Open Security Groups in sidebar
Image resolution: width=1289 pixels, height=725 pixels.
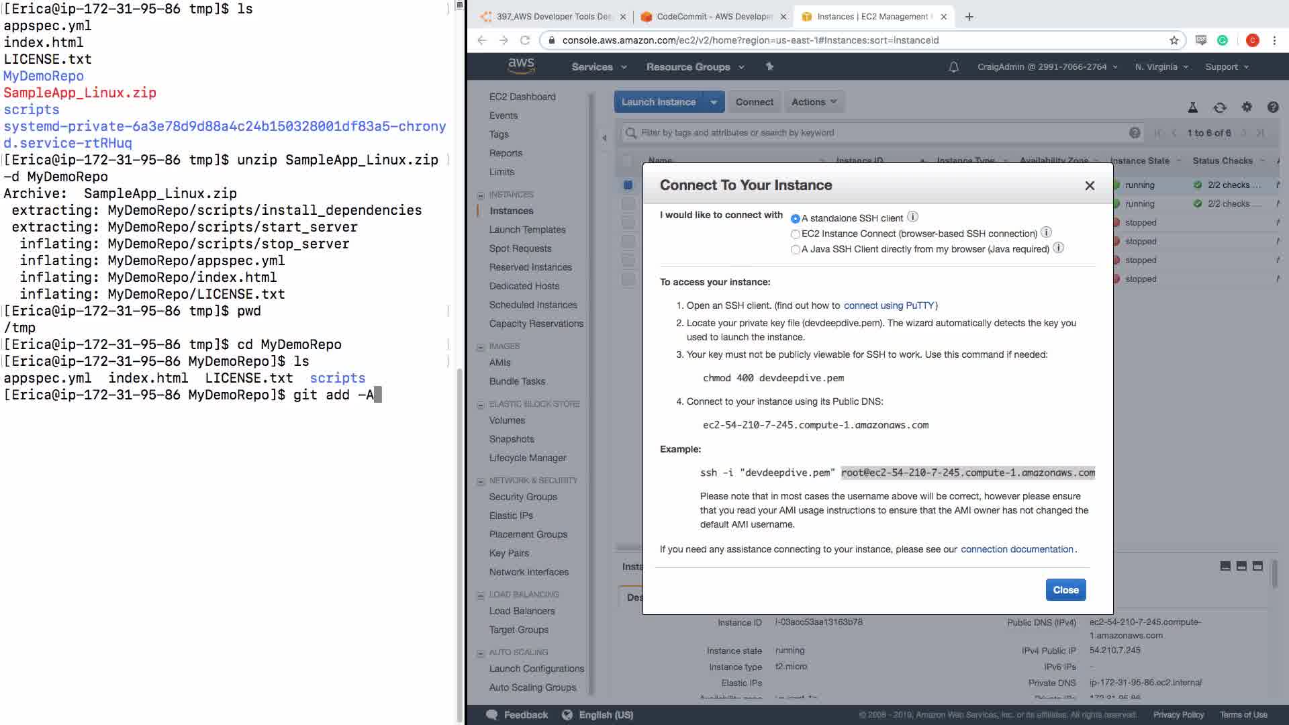(523, 497)
